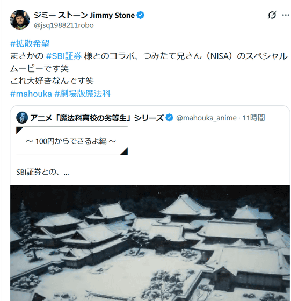Click the main tweet text つみたて兄さん
Image resolution: width=291 pixels, height=301 pixels.
[x=172, y=56]
